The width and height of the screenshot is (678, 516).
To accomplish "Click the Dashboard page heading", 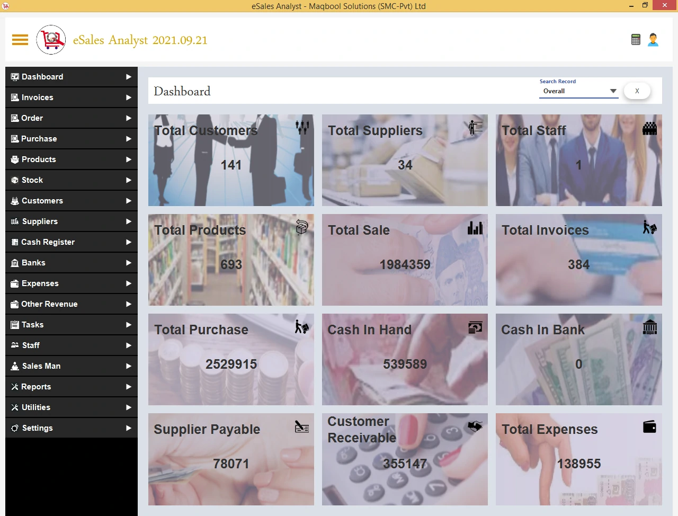I will [x=182, y=91].
